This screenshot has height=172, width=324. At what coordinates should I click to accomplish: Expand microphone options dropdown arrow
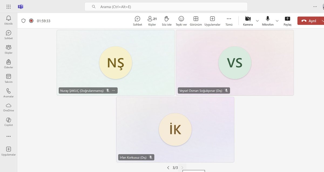pos(277,21)
